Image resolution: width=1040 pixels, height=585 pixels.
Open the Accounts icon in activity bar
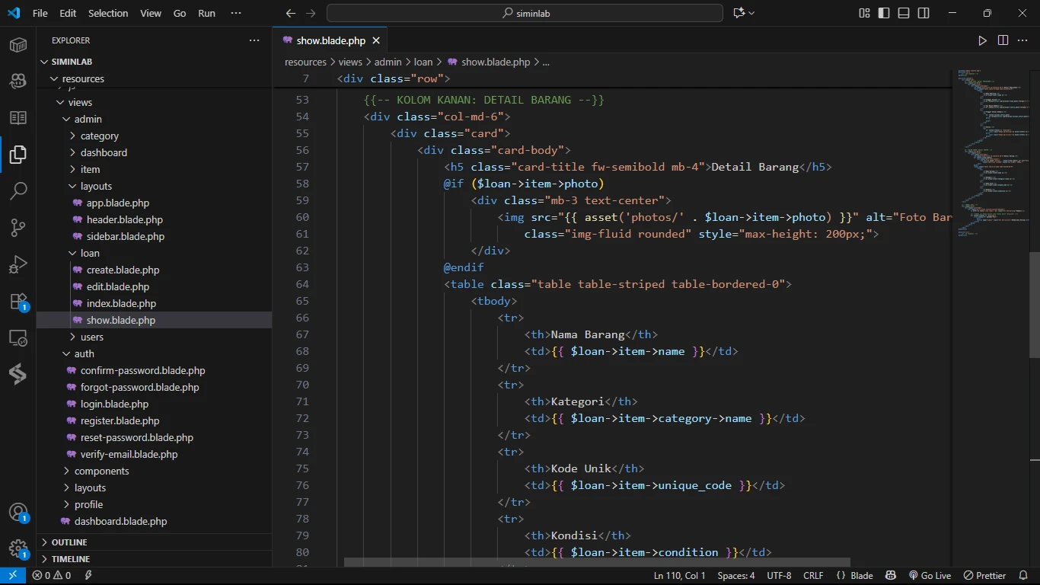(x=18, y=512)
